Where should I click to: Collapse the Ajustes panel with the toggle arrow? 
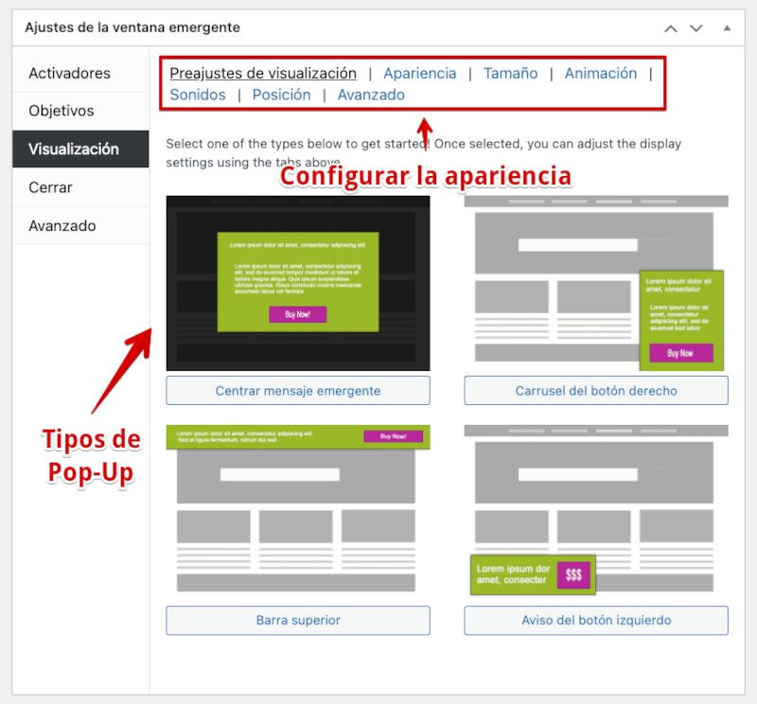728,28
